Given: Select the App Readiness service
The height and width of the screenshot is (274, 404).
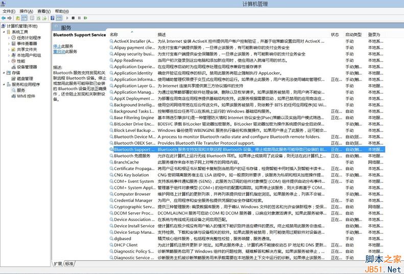Looking at the screenshot, I should click(x=247, y=61).
